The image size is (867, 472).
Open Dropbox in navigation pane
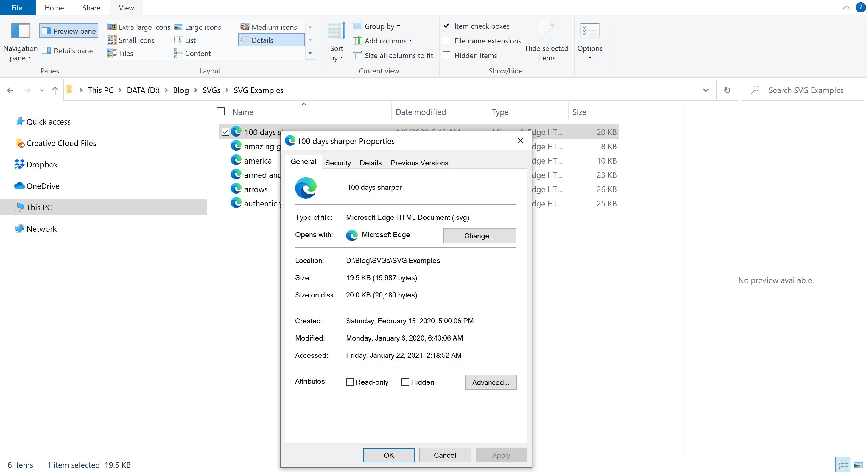pyautogui.click(x=42, y=165)
